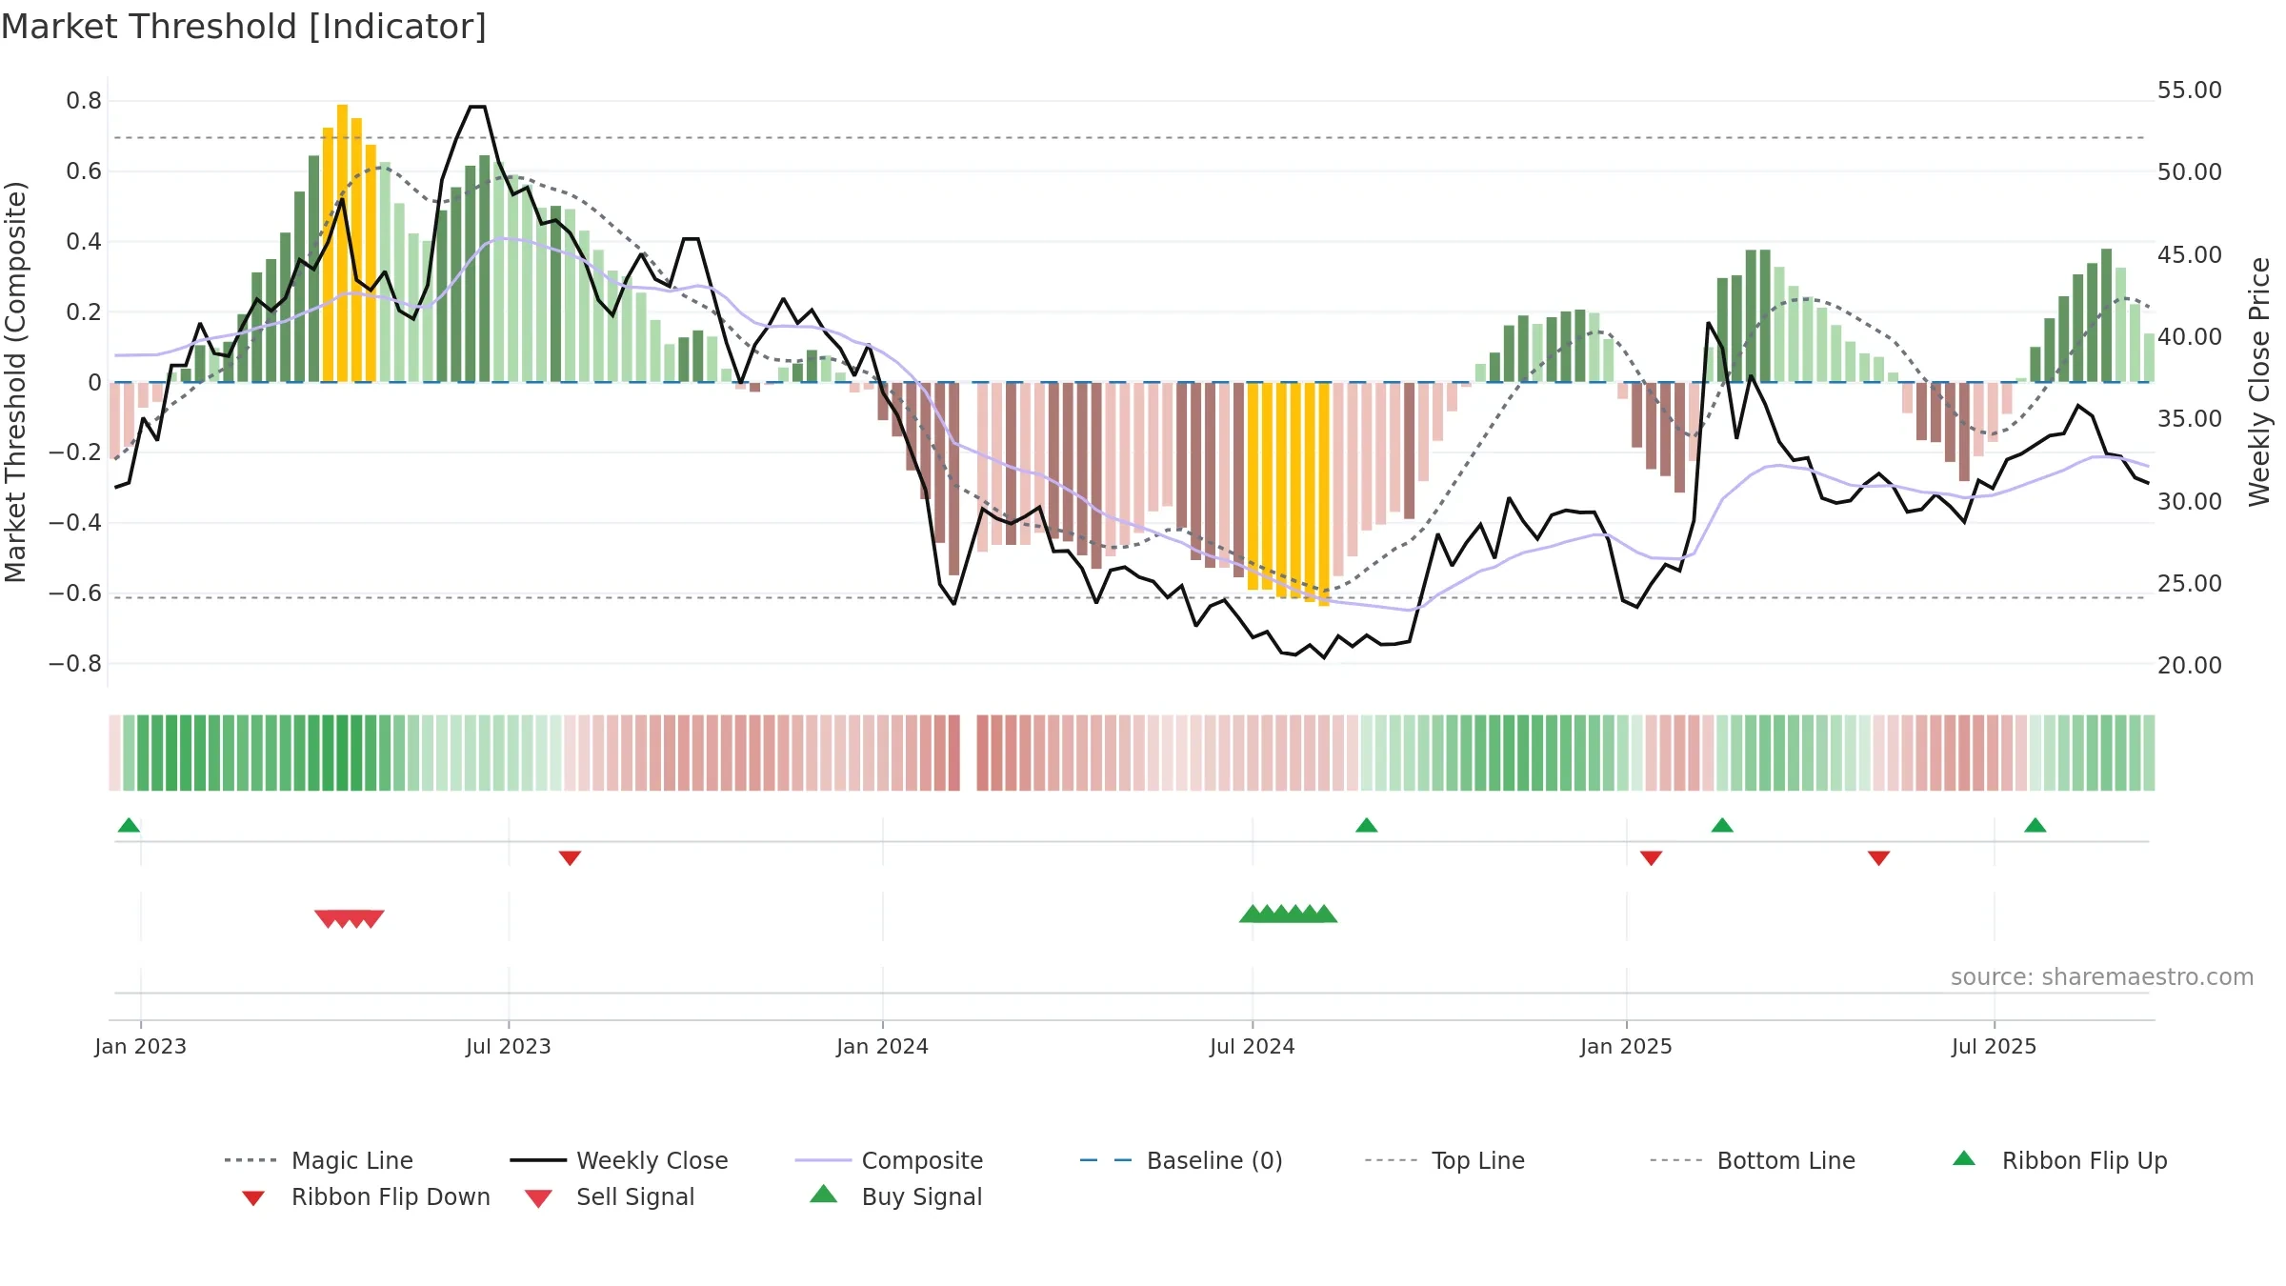Click the red ribbon flip down marker after Jul 2023

(x=570, y=858)
